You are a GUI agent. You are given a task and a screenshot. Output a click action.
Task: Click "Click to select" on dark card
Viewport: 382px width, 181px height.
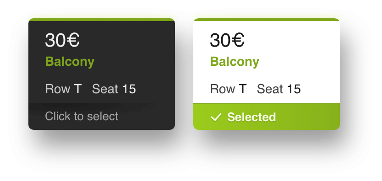[82, 116]
